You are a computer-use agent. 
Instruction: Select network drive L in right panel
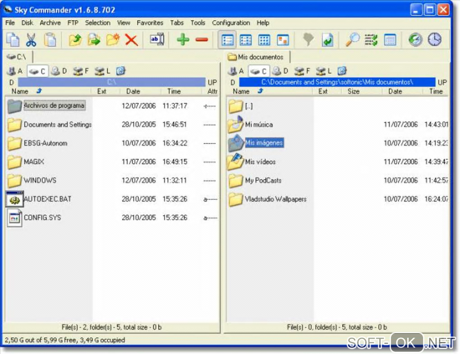point(324,71)
